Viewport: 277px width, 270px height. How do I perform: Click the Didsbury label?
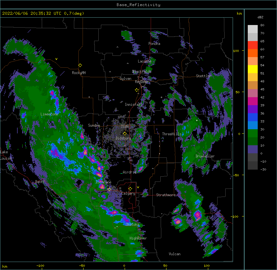pyautogui.click(x=123, y=138)
